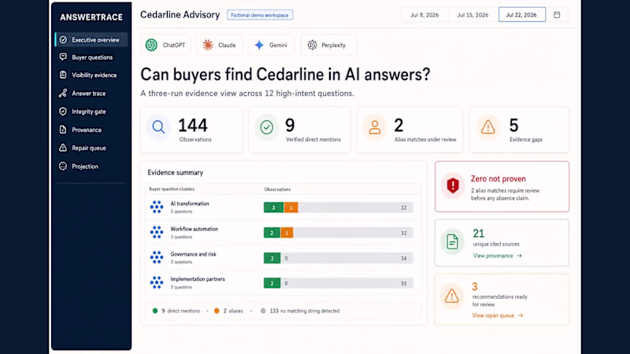The width and height of the screenshot is (630, 354).
Task: Click the red shield icon on Zero not proven
Action: pyautogui.click(x=453, y=186)
